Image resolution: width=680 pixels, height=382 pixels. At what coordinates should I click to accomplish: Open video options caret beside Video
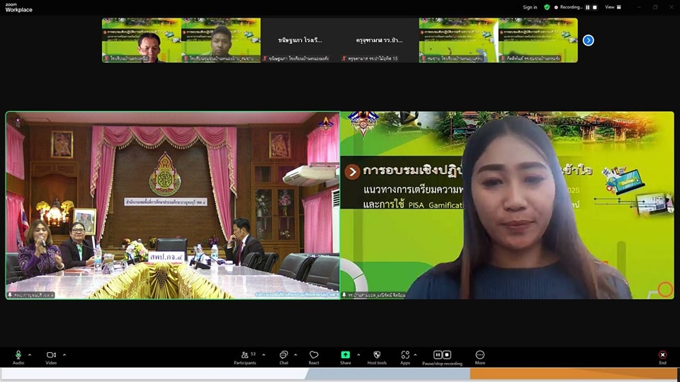coord(64,354)
